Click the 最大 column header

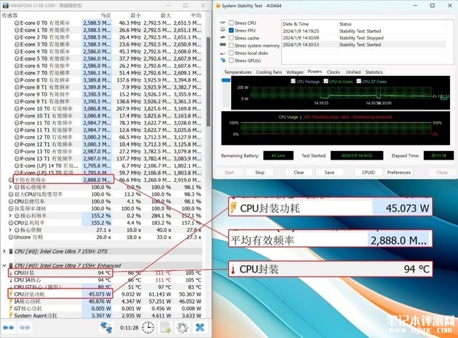[165, 15]
